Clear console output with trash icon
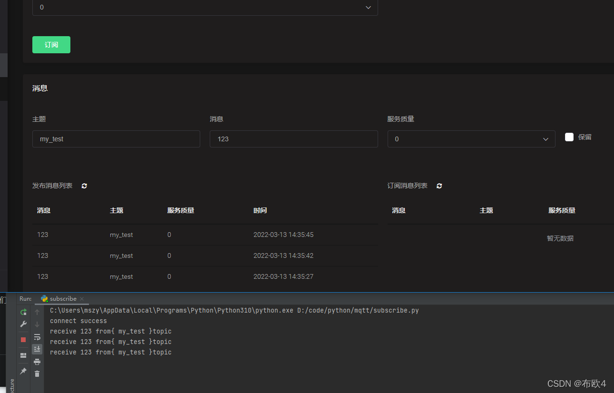The height and width of the screenshot is (393, 614). (37, 374)
